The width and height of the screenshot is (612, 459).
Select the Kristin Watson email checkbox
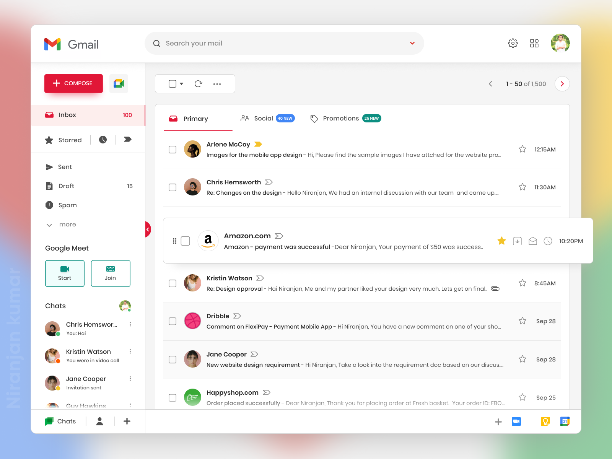tap(173, 283)
